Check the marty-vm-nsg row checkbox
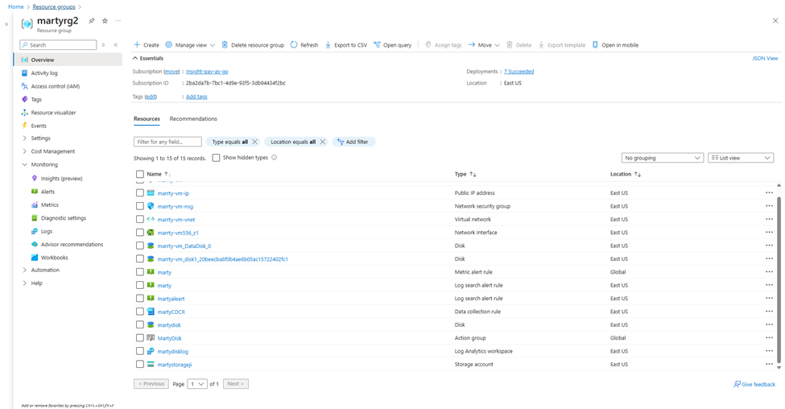Image resolution: width=785 pixels, height=409 pixels. click(x=140, y=206)
